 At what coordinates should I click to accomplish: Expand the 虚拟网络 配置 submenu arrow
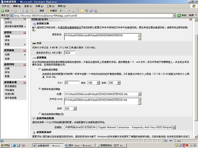click(x=25, y=76)
